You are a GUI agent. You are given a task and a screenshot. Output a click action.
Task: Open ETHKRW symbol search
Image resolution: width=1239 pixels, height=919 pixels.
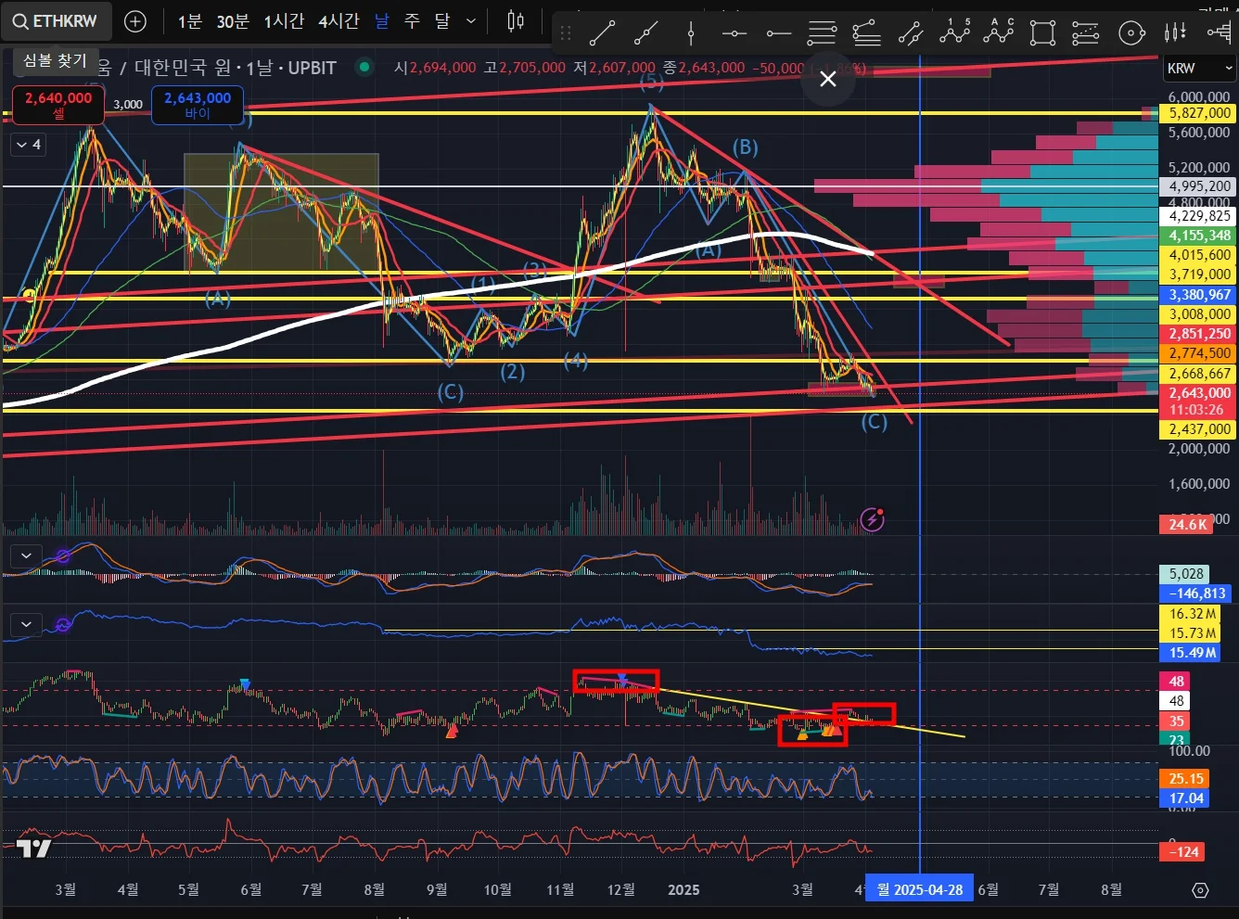pos(56,20)
